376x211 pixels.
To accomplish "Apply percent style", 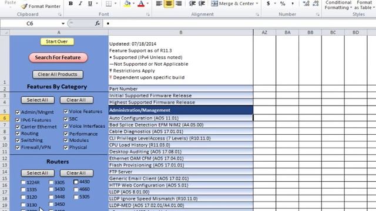I will [x=283, y=4].
